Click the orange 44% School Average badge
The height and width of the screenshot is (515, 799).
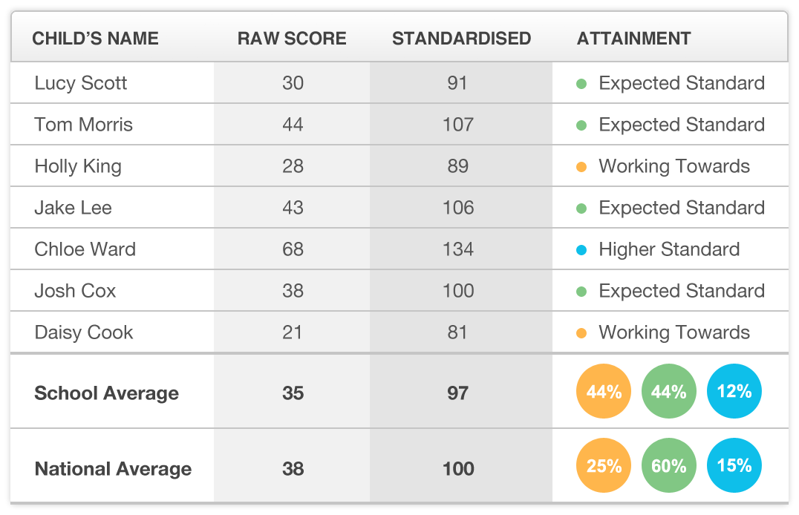point(604,392)
